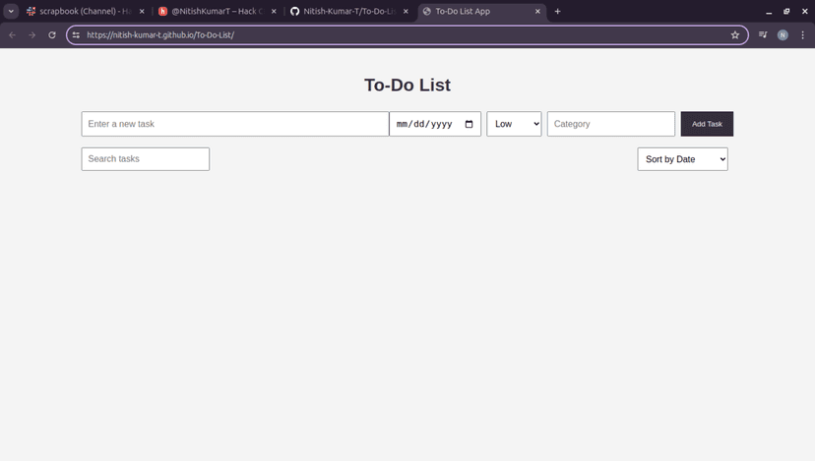The height and width of the screenshot is (461, 815).
Task: Open the Sort by Date dropdown
Action: point(682,159)
